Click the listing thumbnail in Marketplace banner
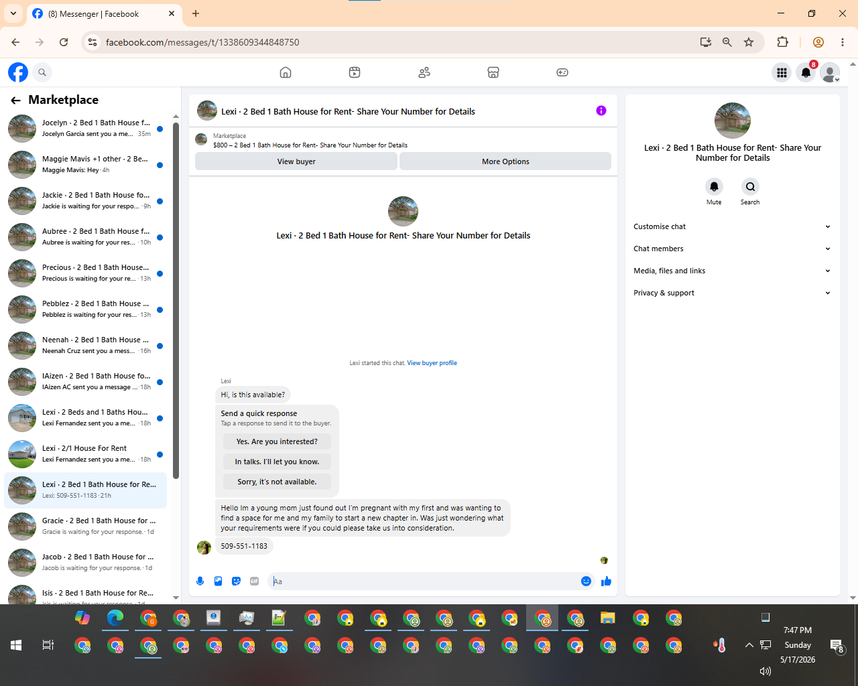This screenshot has width=858, height=686. tap(201, 139)
